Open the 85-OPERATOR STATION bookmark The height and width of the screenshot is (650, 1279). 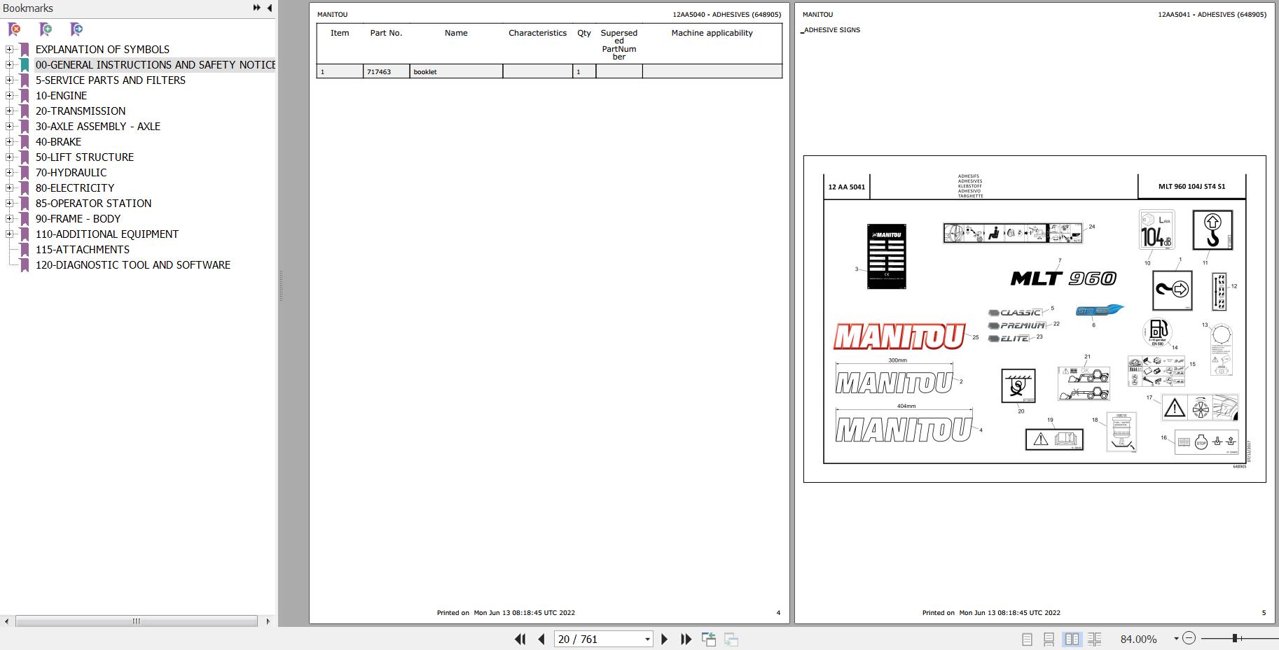click(x=93, y=204)
